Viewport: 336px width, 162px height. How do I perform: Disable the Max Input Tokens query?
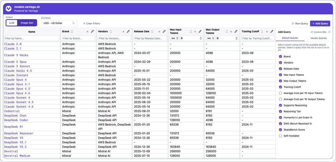point(280,75)
